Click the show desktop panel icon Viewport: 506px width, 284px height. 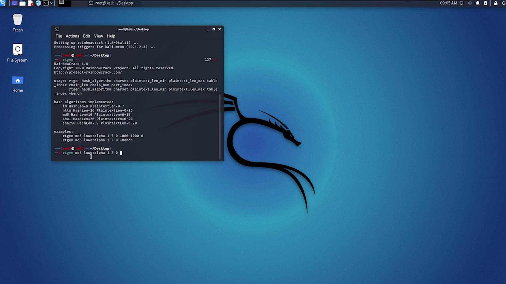click(14, 3)
